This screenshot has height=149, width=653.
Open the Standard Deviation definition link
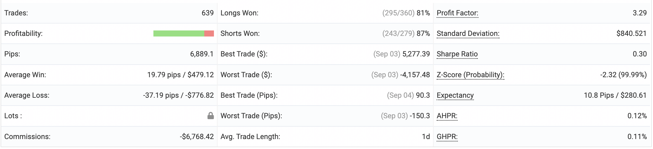(x=468, y=33)
